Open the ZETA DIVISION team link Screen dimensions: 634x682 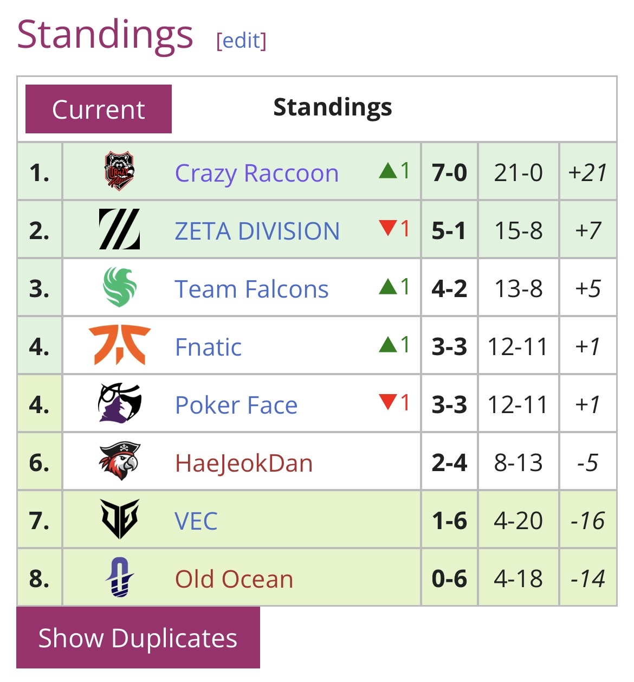click(x=257, y=231)
